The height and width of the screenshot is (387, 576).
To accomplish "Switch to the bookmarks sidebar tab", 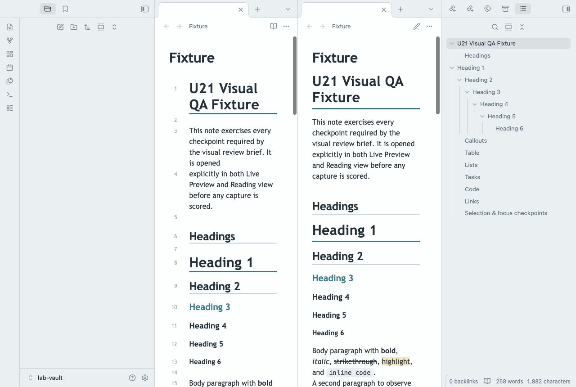I will (x=65, y=9).
